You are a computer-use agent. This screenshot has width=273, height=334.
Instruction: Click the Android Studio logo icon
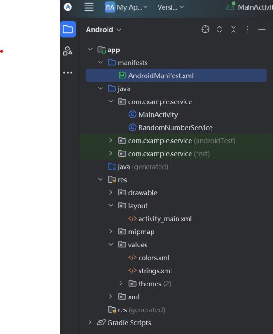[68, 7]
